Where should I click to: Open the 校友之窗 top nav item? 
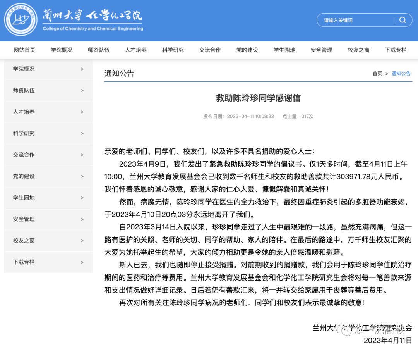pyautogui.click(x=358, y=50)
